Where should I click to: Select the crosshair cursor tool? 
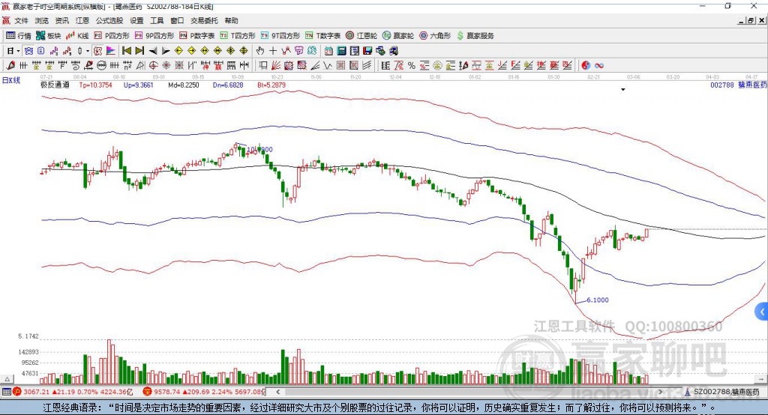point(273,51)
